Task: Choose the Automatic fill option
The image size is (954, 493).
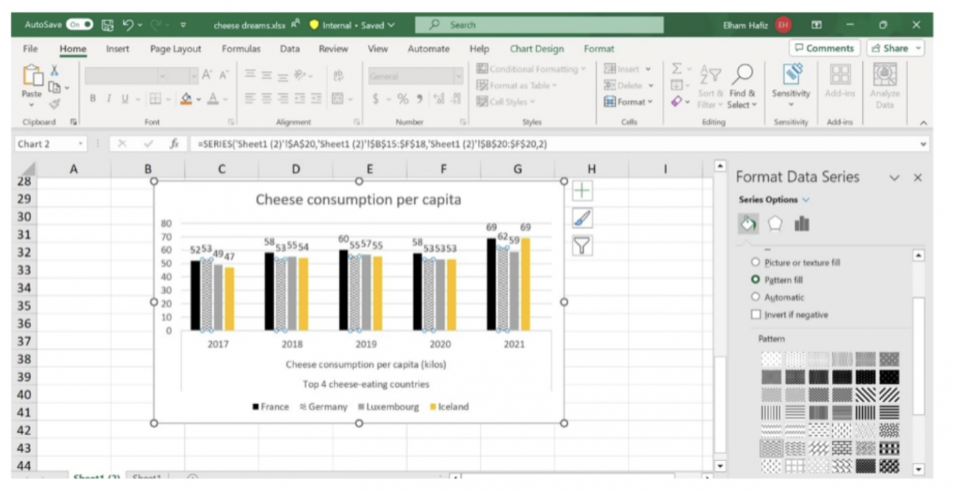Action: point(756,296)
